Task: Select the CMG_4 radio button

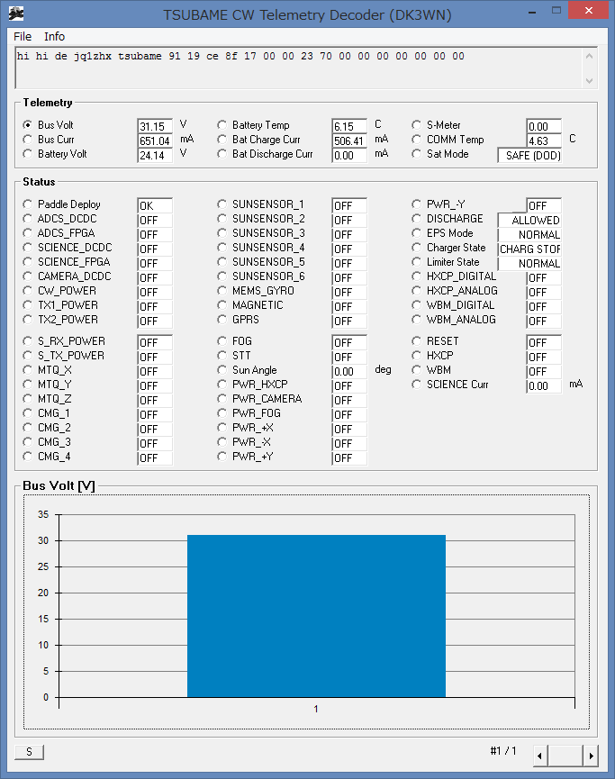Action: pyautogui.click(x=28, y=456)
